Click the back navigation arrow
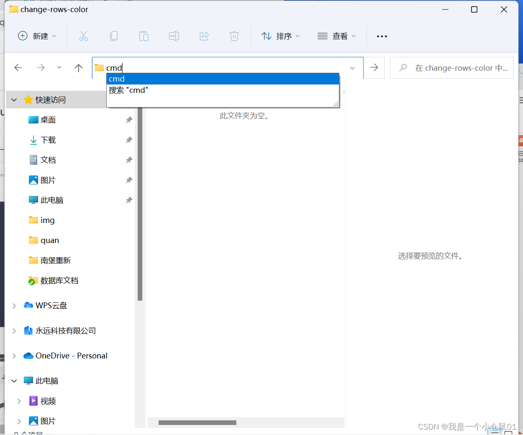 18,67
